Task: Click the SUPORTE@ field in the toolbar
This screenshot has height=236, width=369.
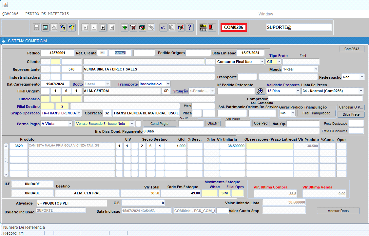Action: tap(299, 27)
